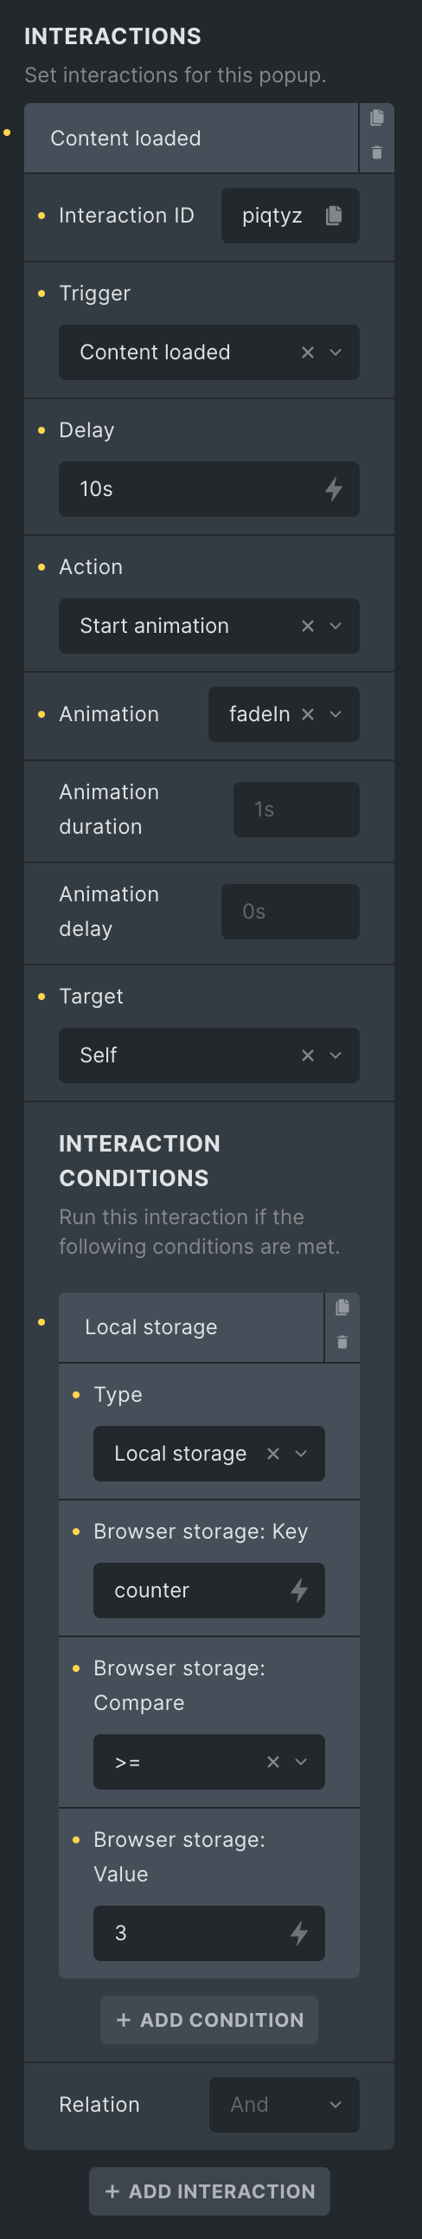The height and width of the screenshot is (2239, 422).
Task: Clone the Content loaded interaction
Action: coord(377,119)
